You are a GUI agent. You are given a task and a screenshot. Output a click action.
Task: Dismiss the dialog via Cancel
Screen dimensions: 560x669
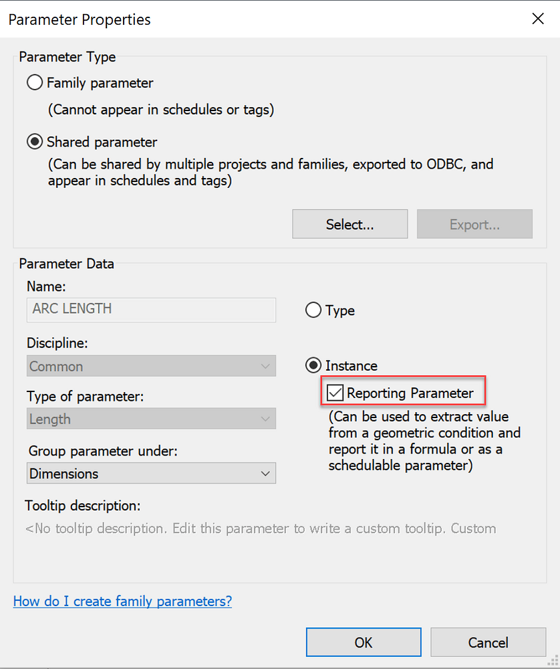point(488,642)
